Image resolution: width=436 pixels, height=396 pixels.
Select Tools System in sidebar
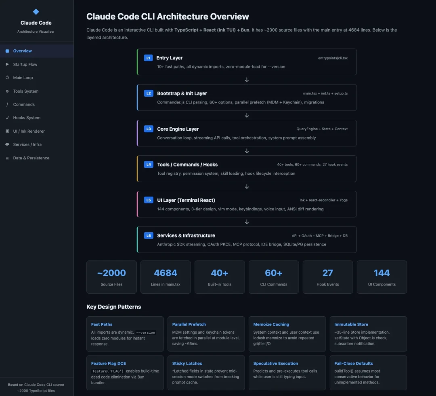point(37,91)
